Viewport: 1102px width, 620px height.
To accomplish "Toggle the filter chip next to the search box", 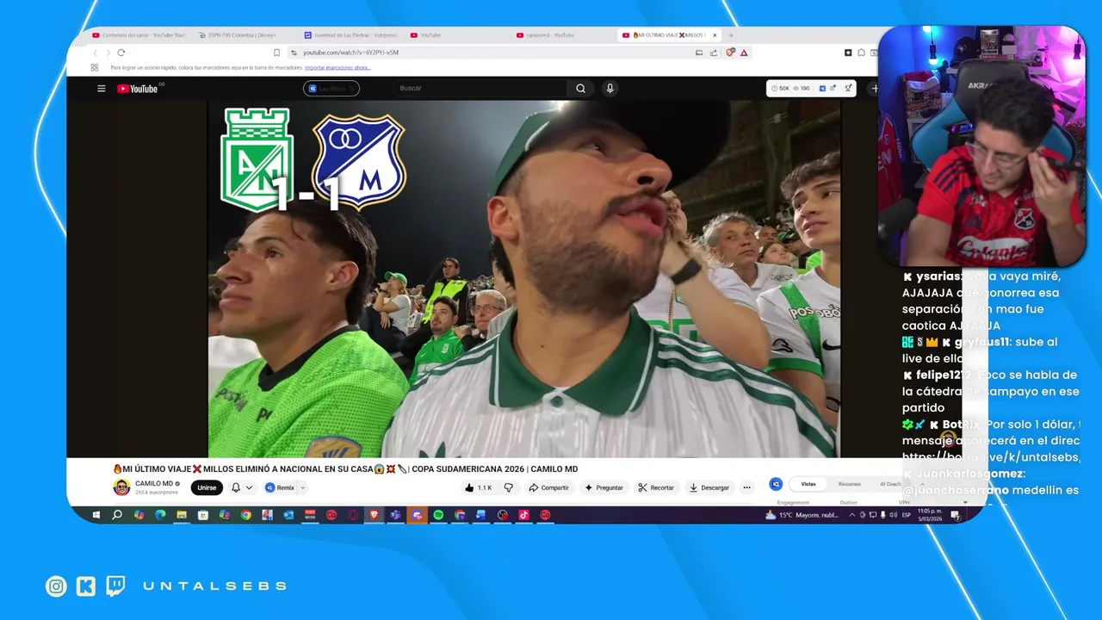I will [331, 88].
